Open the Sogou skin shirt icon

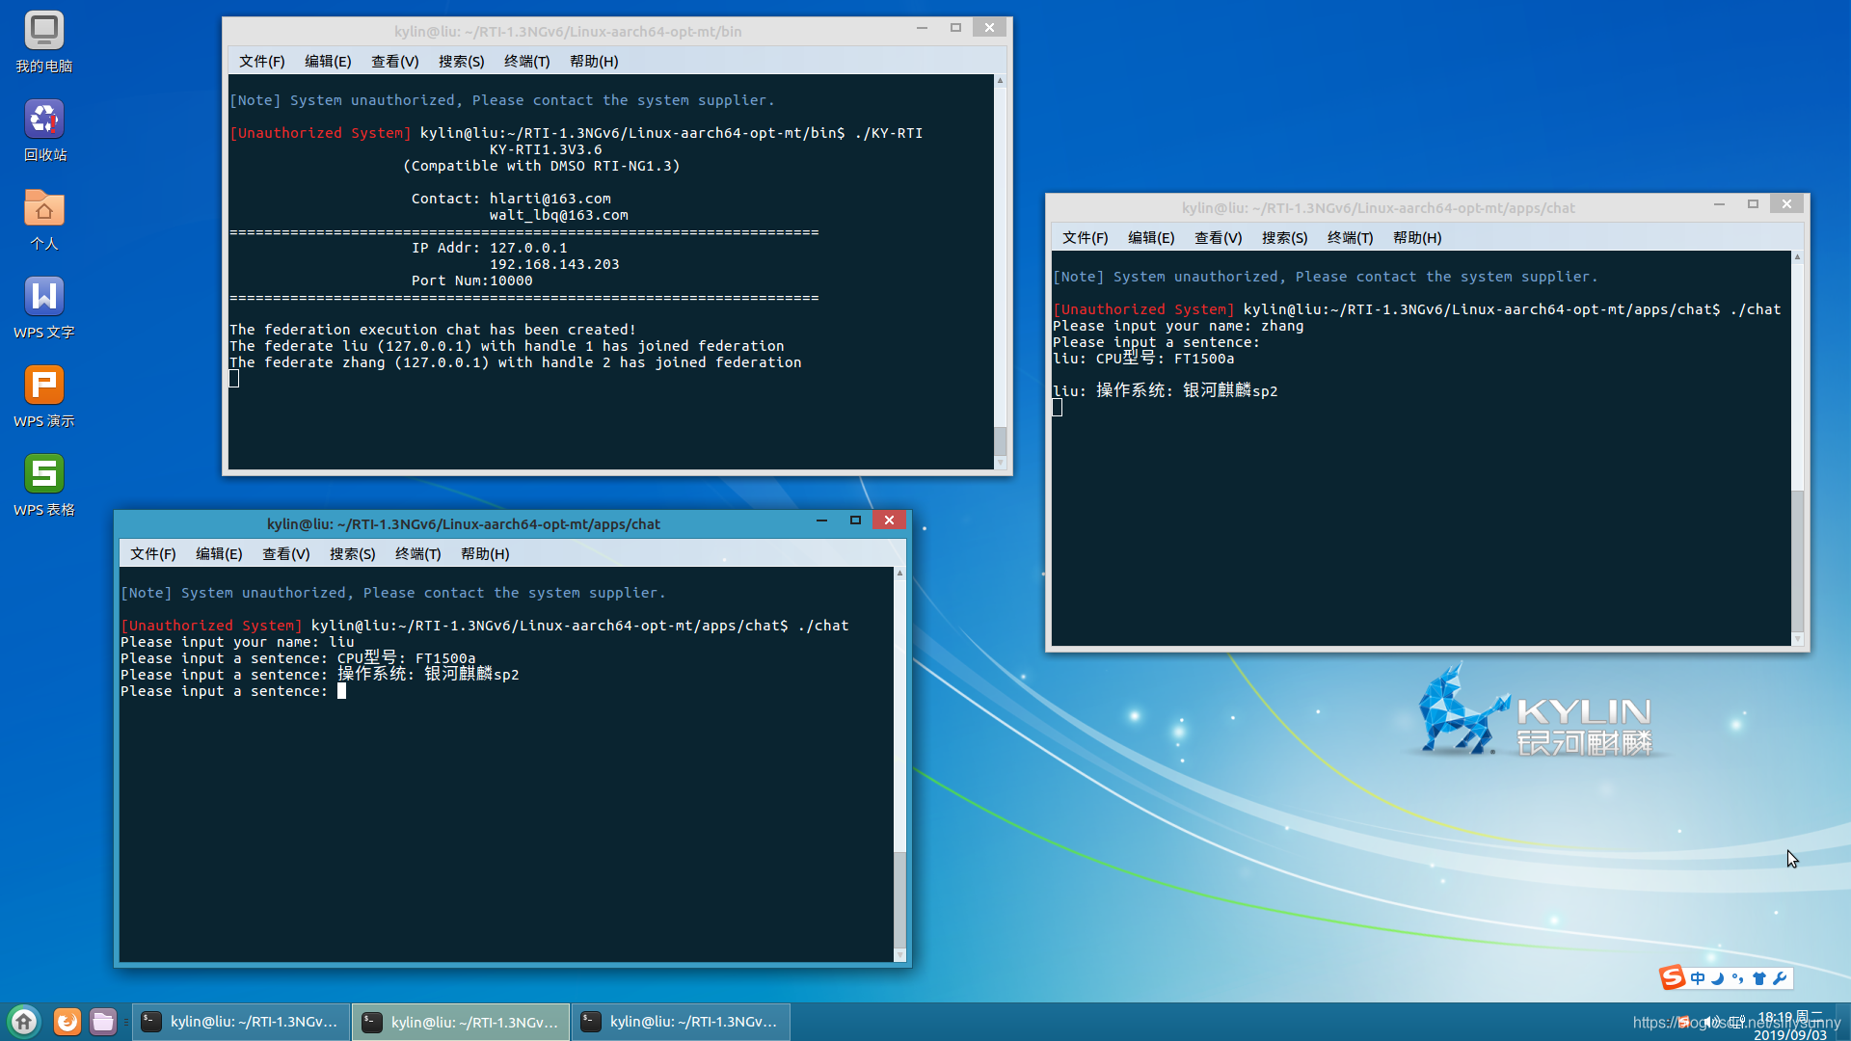[1759, 978]
